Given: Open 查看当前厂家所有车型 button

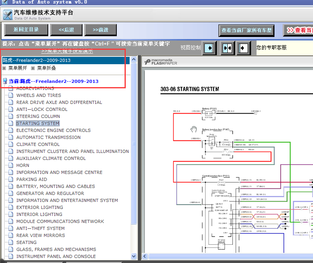Looking at the screenshot, I should click(246, 30).
